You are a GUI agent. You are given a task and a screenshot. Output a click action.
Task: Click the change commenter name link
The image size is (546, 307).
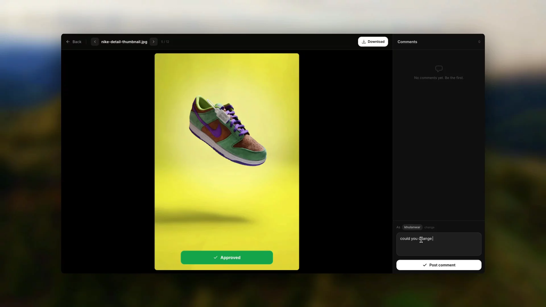pyautogui.click(x=429, y=227)
